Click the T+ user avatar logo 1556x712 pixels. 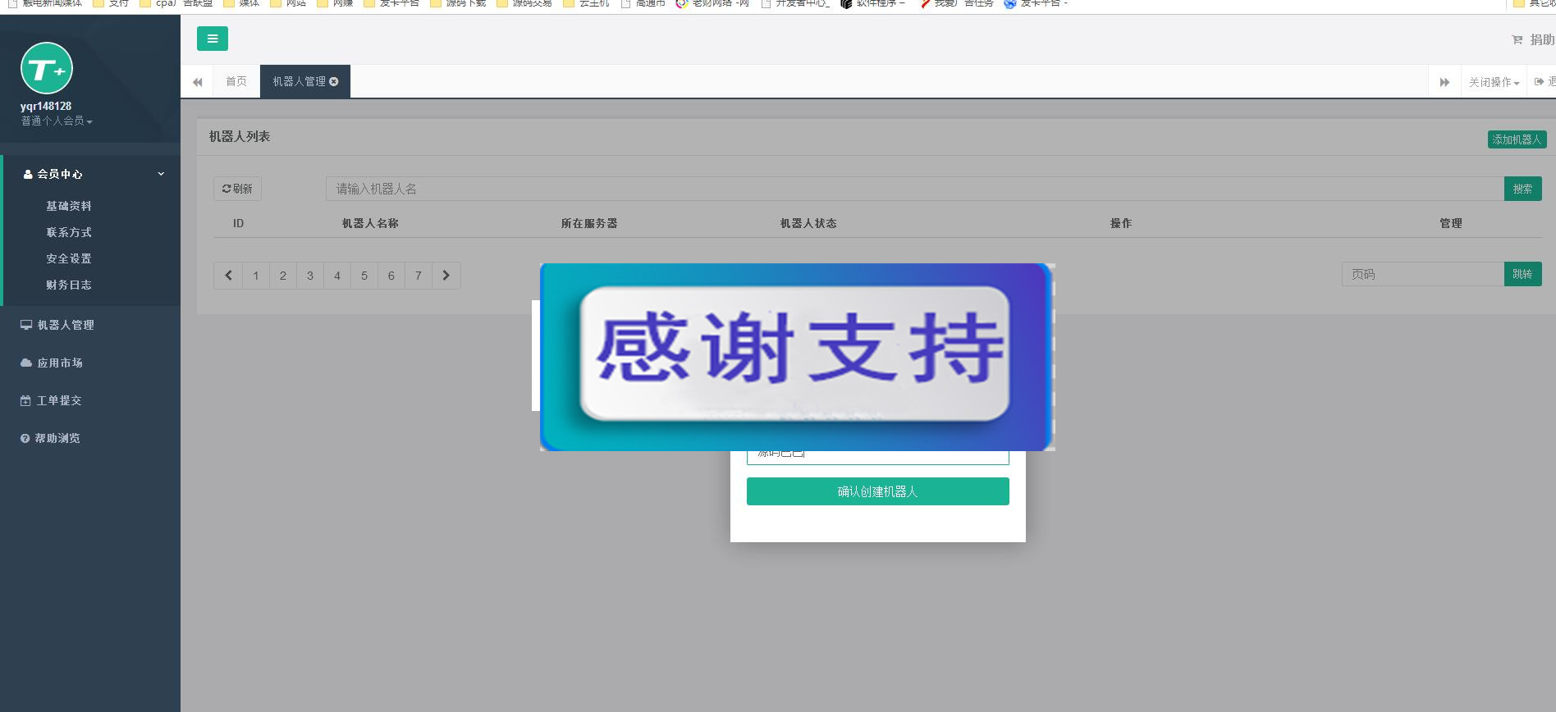click(47, 69)
